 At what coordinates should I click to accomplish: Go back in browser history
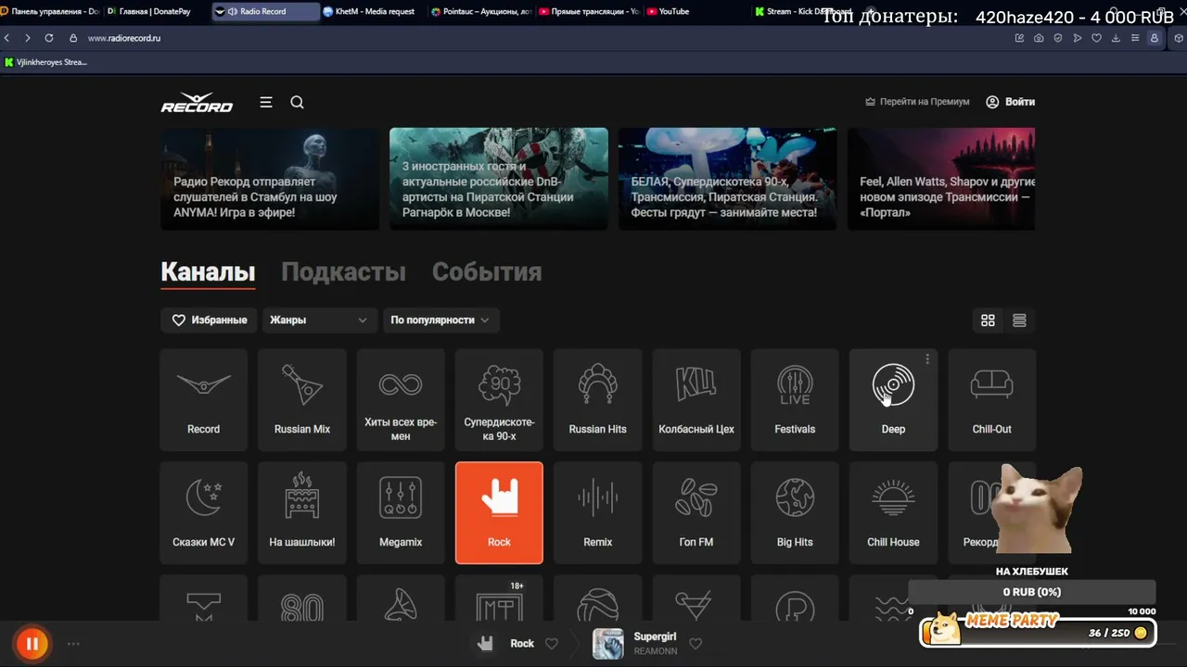[7, 38]
